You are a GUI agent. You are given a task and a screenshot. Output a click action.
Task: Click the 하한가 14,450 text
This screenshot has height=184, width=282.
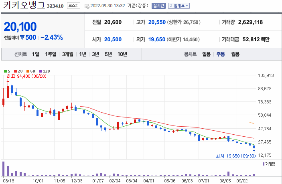183,39
